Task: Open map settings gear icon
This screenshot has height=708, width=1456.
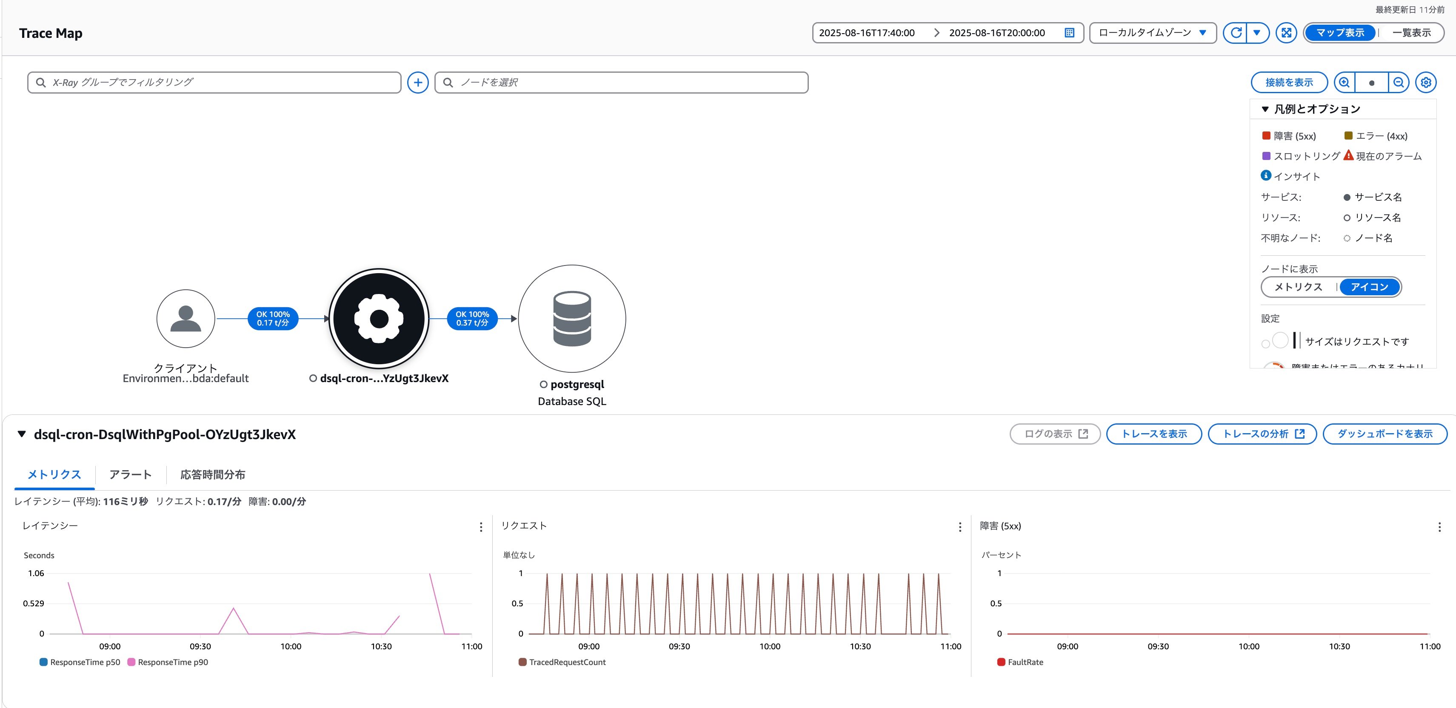Action: (x=1426, y=83)
